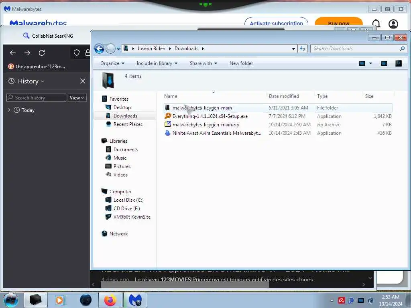This screenshot has width=411, height=308.
Task: Open the Malwarebytes account profile icon
Action: click(x=393, y=24)
